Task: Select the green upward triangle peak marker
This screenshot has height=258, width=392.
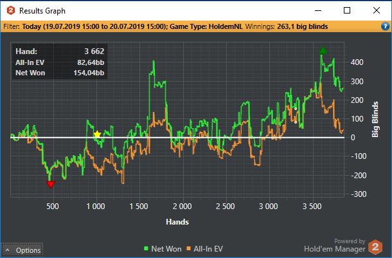Action: pos(323,50)
